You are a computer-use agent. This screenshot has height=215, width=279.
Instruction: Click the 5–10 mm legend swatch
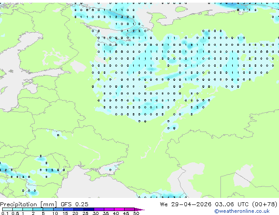coord(48,209)
